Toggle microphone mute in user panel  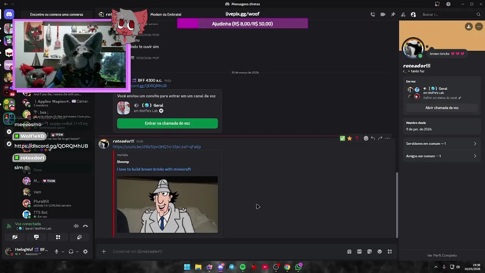click(x=56, y=251)
